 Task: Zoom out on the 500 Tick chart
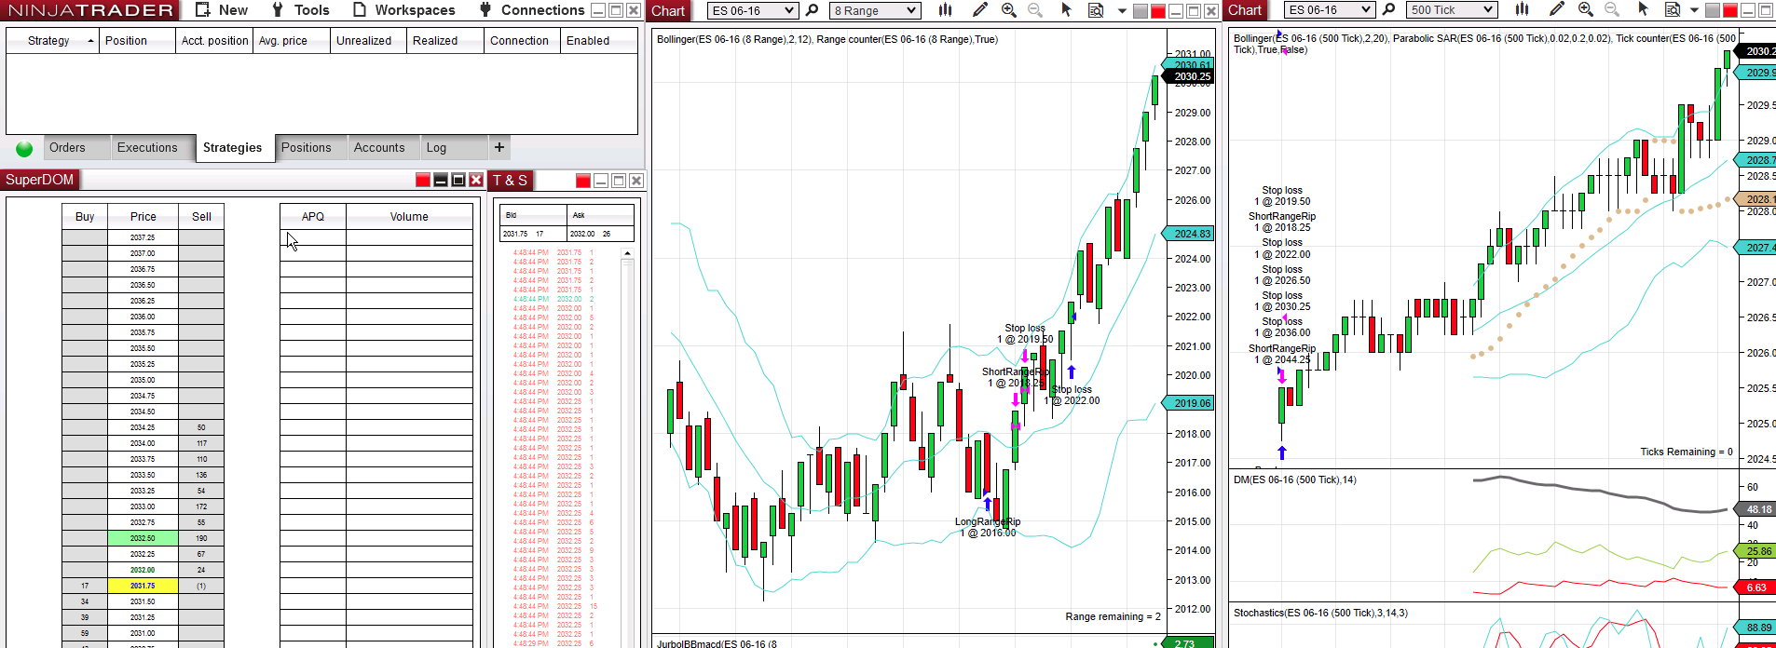(1611, 10)
